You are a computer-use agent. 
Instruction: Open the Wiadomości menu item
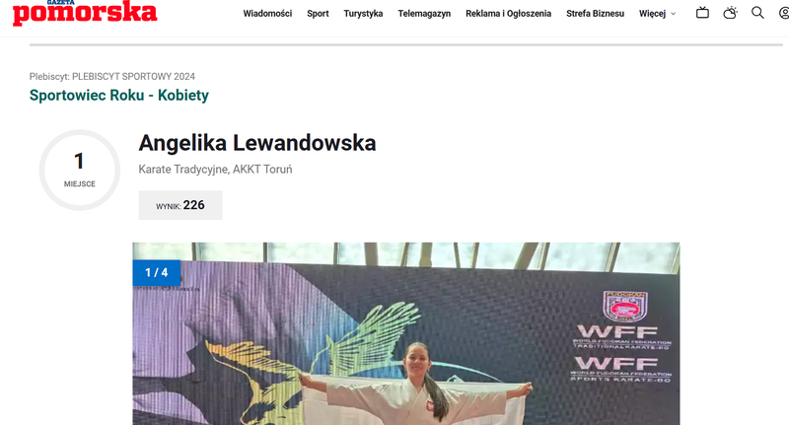point(267,14)
